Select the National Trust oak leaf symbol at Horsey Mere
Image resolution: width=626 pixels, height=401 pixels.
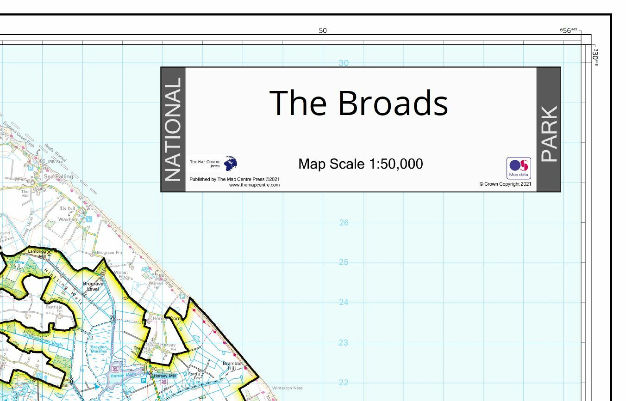coord(115,369)
